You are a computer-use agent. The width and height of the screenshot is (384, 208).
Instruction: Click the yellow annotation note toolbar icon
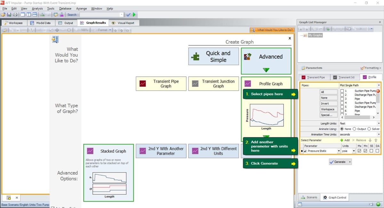click(56, 14)
